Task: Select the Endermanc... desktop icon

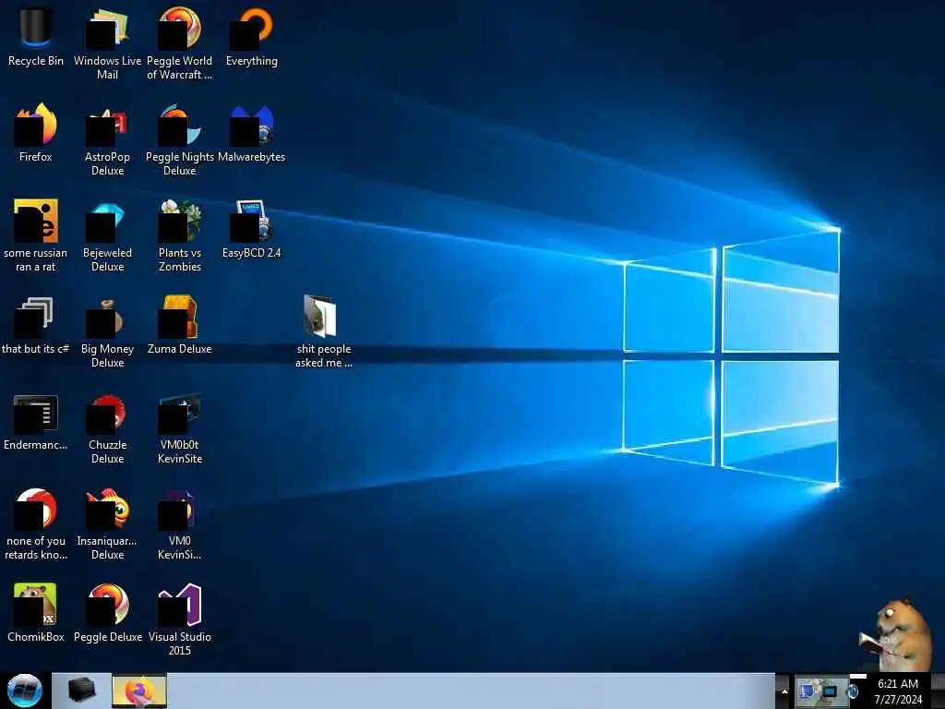Action: tap(36, 421)
